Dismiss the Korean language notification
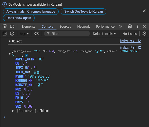149x127 pixels. coord(144,11)
